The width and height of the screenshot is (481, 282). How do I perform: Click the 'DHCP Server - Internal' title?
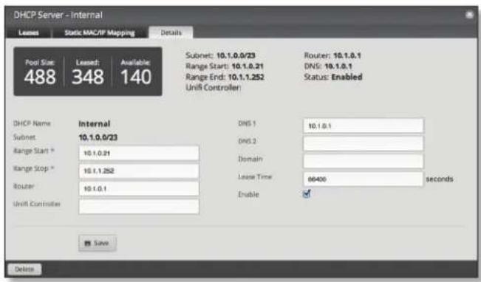(58, 15)
